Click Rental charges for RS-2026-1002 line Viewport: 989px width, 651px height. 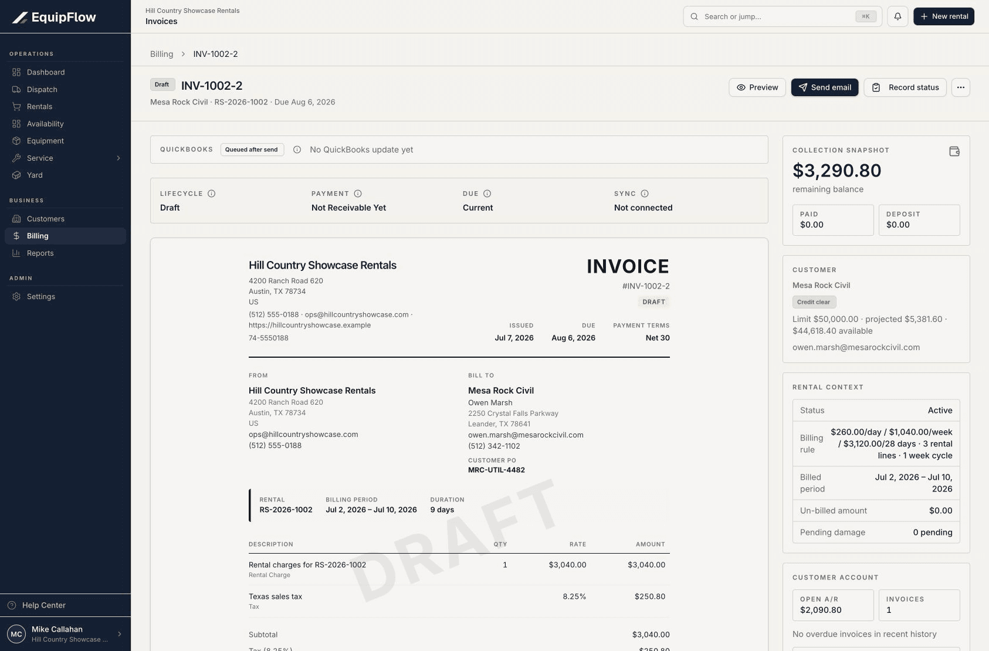pos(459,569)
